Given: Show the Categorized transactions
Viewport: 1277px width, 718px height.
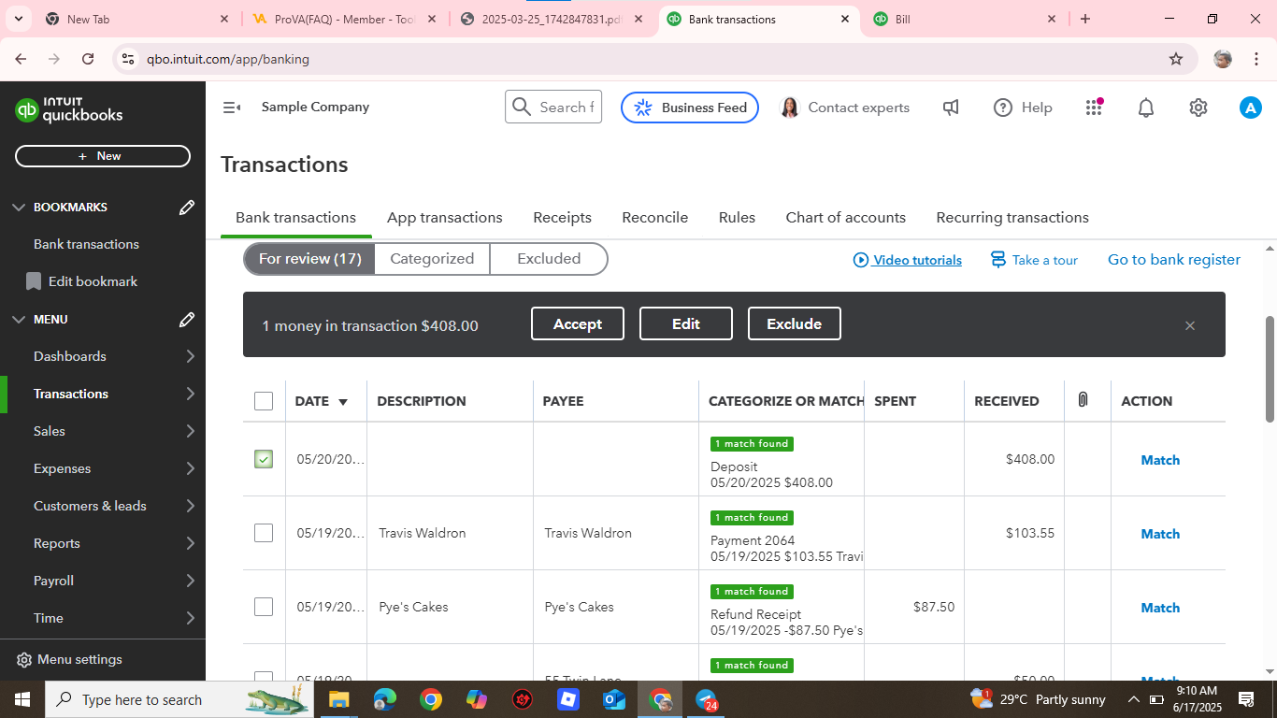Looking at the screenshot, I should (432, 259).
